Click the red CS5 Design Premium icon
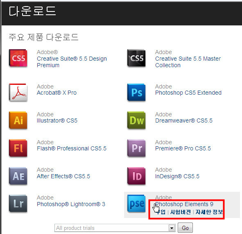242x234 pixels. tap(18, 58)
